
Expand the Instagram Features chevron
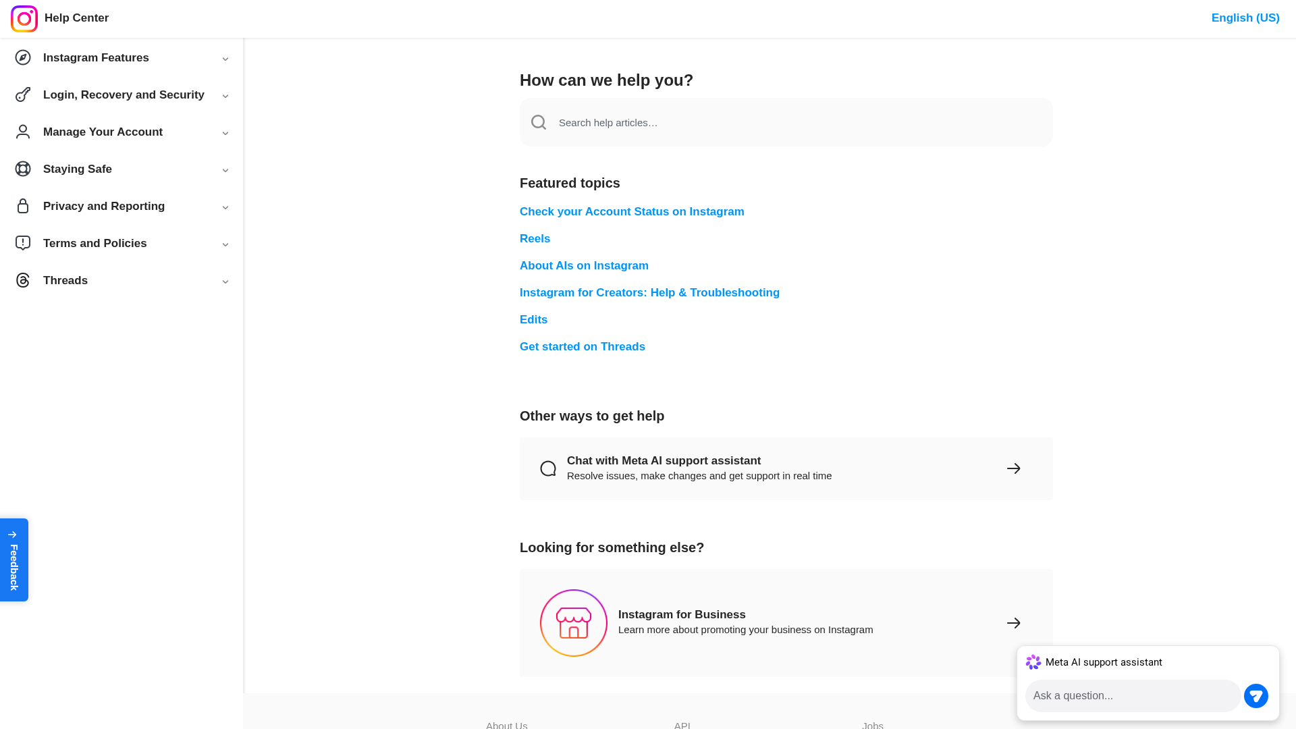click(x=225, y=59)
